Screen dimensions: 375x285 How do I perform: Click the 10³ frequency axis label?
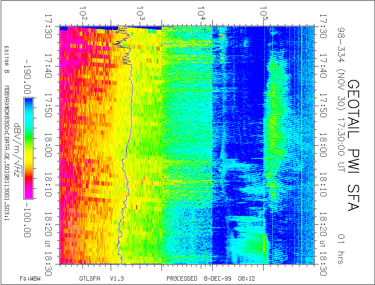tap(140, 13)
